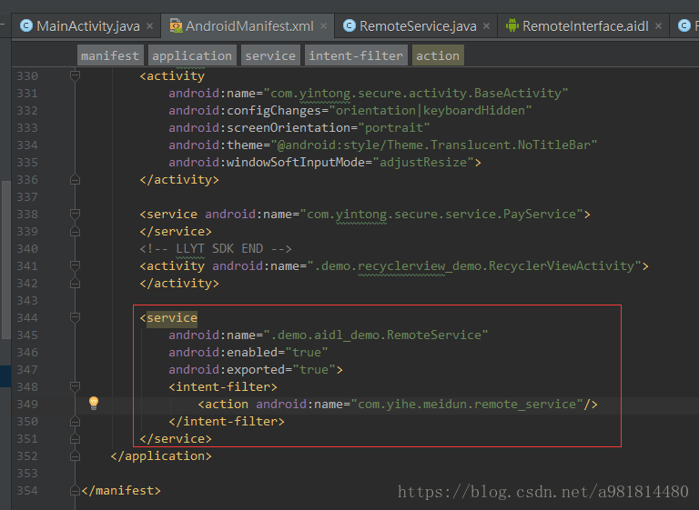This screenshot has height=510, width=699.
Task: Click ".demo.aidl_demo.RemoteService" value
Action: 376,335
